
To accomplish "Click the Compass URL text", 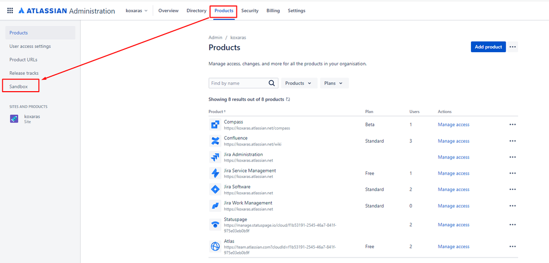I will (257, 128).
